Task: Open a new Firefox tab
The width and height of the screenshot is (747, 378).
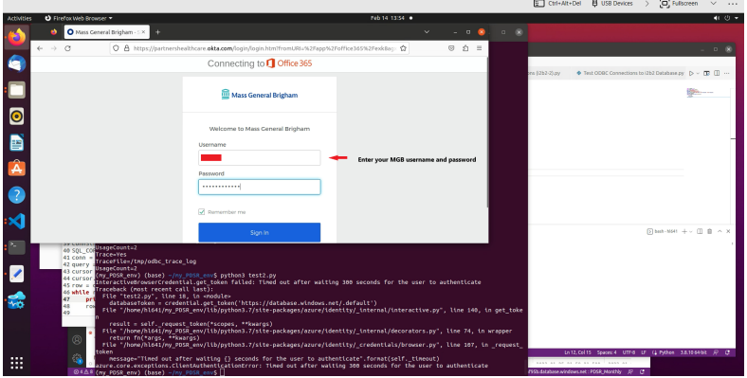Action: point(157,32)
